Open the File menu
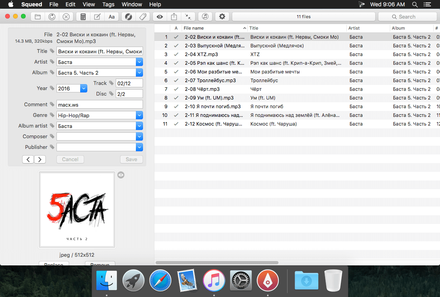This screenshot has height=297, width=440. tap(54, 4)
